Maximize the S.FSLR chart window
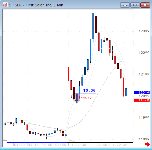The image size is (152, 150). tap(135, 5)
